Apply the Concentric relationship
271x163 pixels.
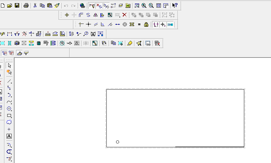pos(125,24)
